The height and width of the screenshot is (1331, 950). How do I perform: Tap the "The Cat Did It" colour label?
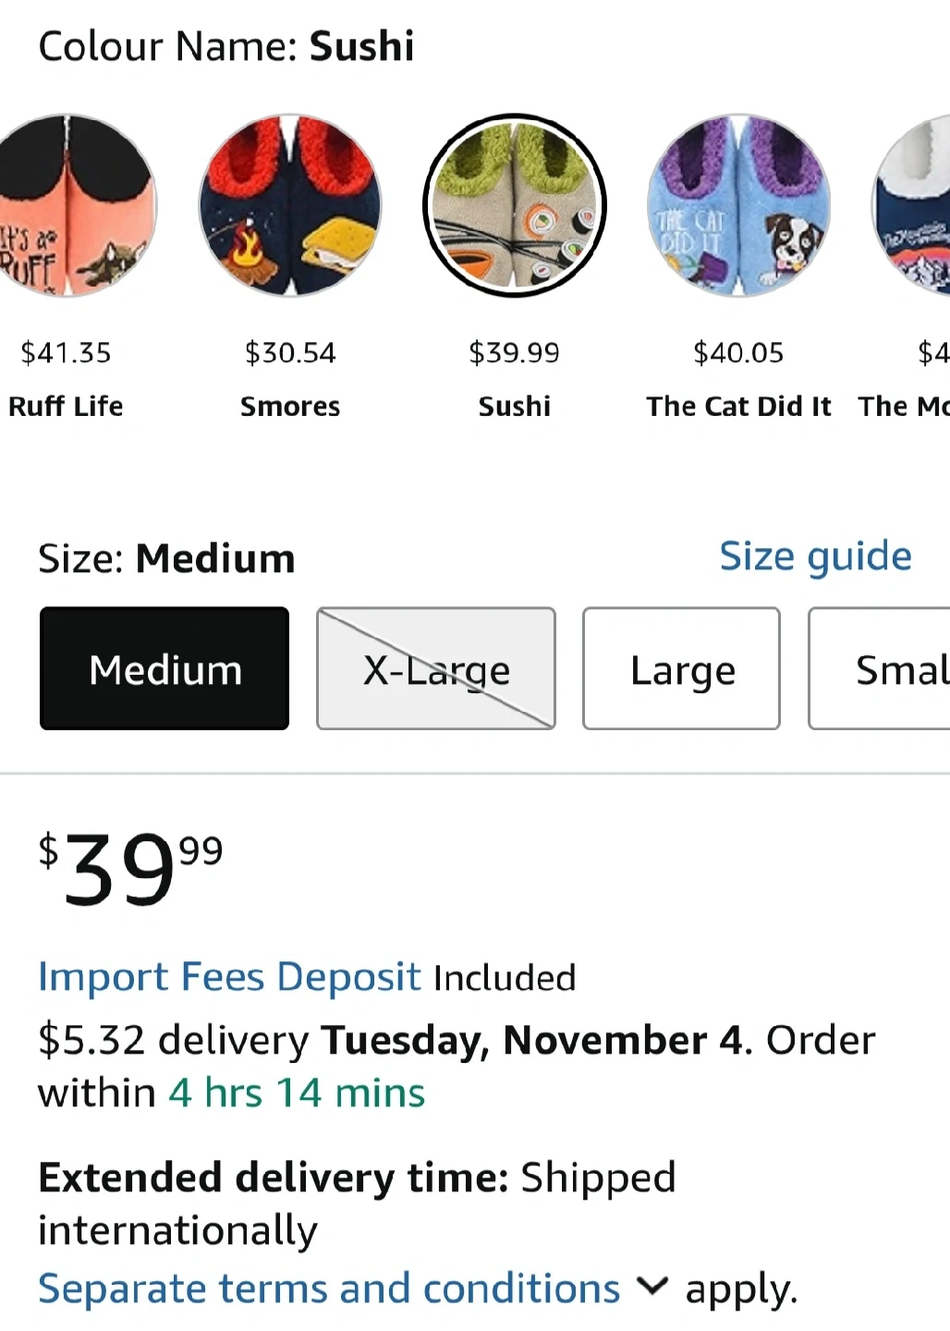click(738, 406)
